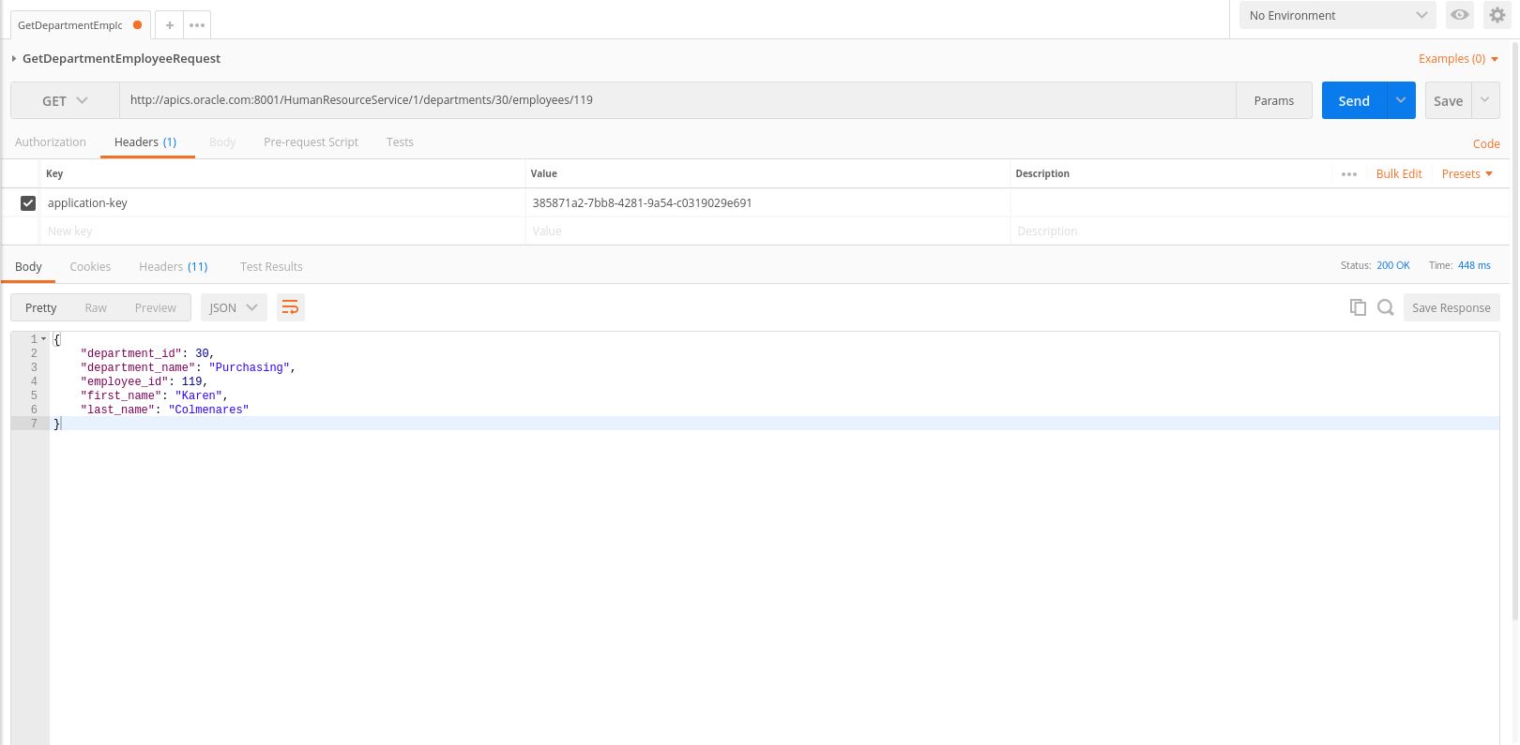Viewport: 1520px width, 745px height.
Task: Search the response body with magnifier icon
Action: pos(1385,307)
